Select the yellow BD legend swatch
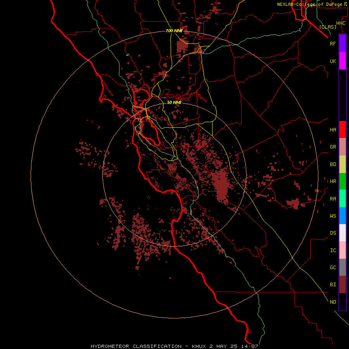Viewport: 349px width, 349px height. coord(342,164)
